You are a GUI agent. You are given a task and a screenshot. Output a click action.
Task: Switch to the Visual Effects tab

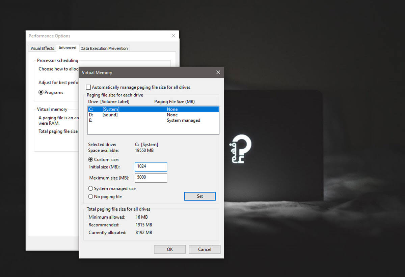[42, 48]
